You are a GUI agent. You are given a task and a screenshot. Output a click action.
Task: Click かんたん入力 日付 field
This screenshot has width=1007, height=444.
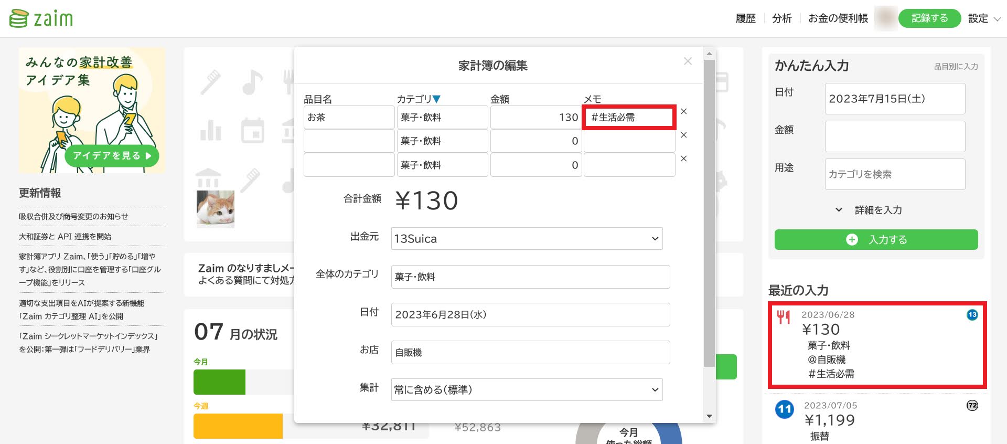point(895,99)
